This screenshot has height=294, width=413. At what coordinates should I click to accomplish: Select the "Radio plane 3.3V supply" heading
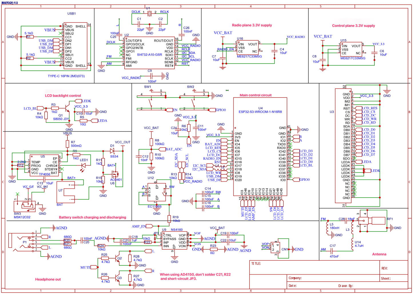[x=252, y=25]
